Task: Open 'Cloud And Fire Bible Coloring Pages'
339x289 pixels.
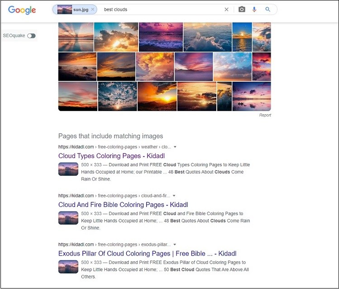Action: (x=123, y=205)
